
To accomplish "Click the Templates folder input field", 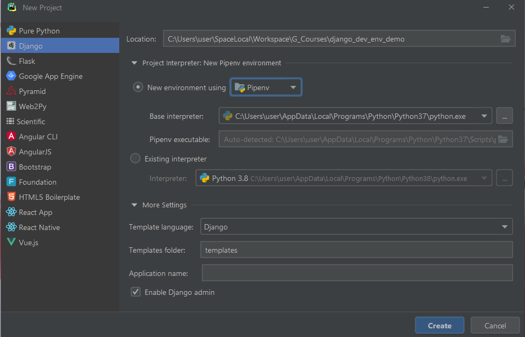I will [356, 250].
